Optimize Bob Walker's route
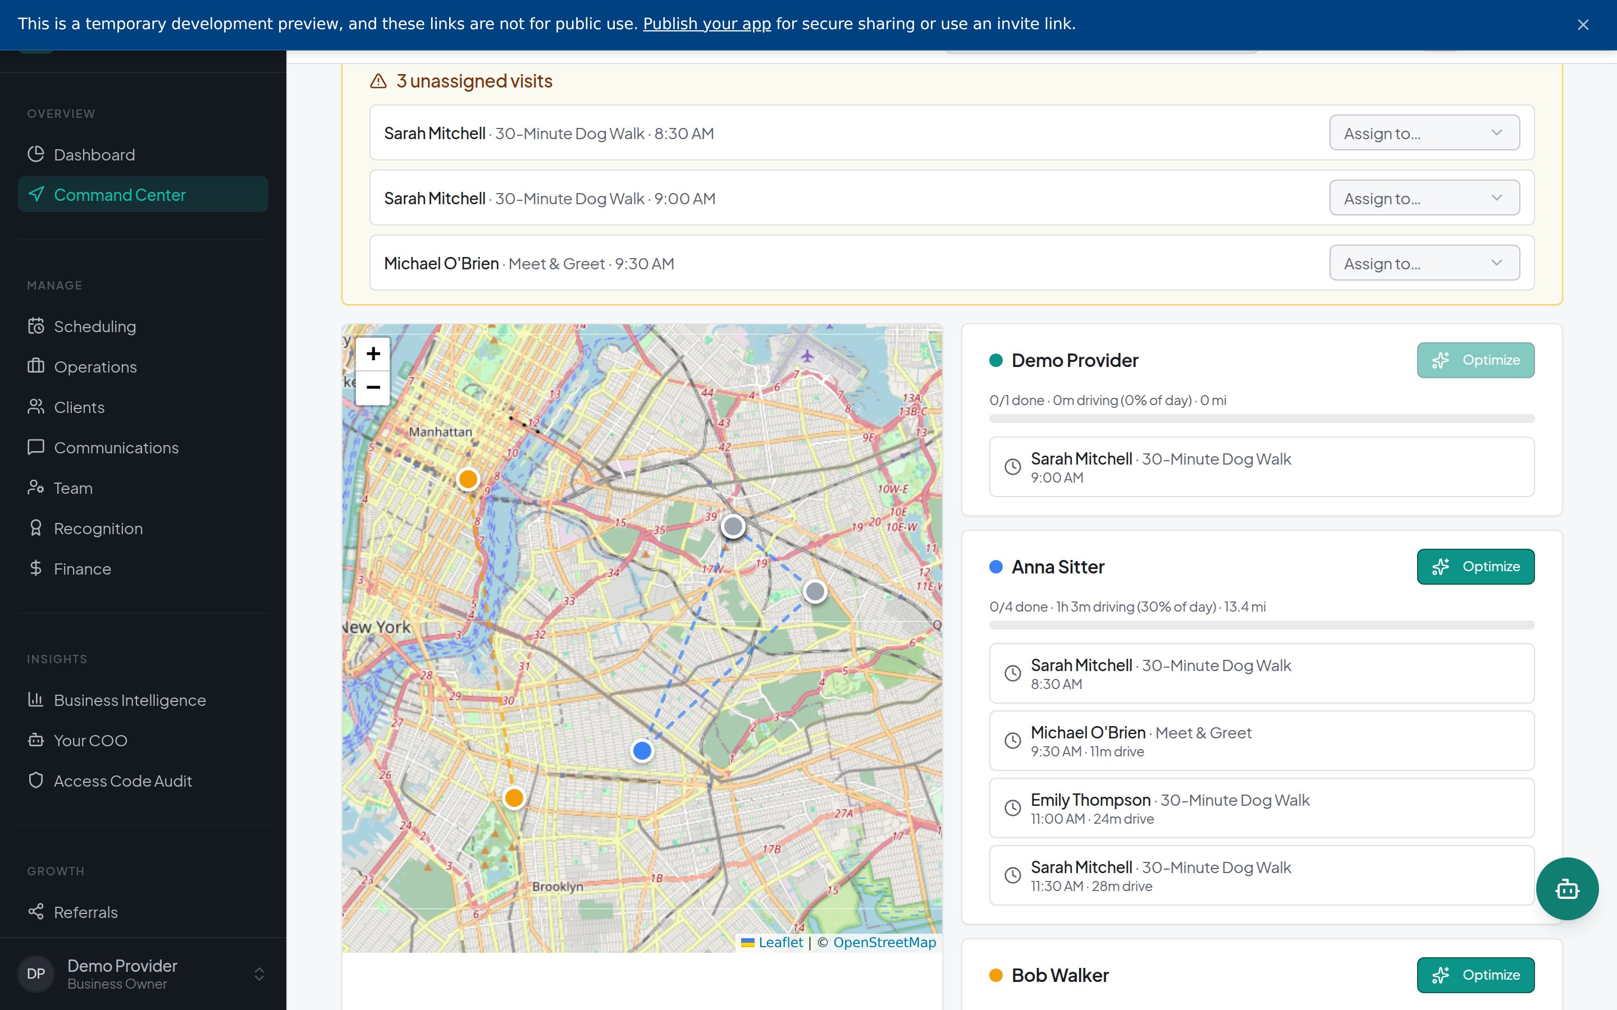 click(x=1476, y=975)
